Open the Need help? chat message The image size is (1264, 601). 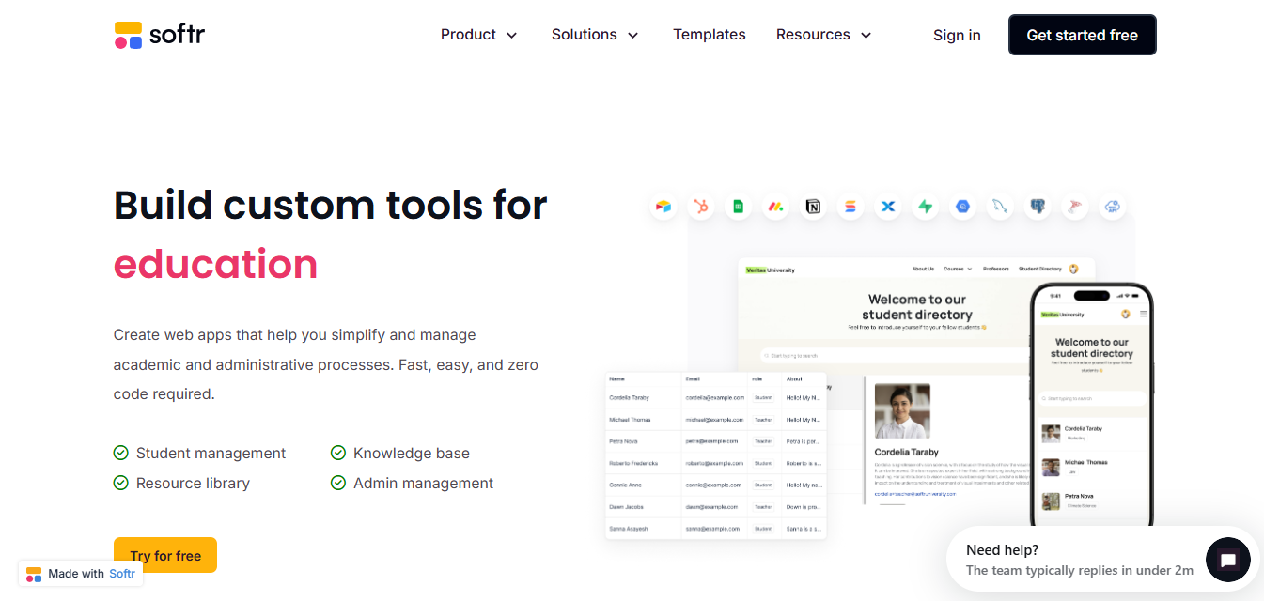pyautogui.click(x=1080, y=560)
